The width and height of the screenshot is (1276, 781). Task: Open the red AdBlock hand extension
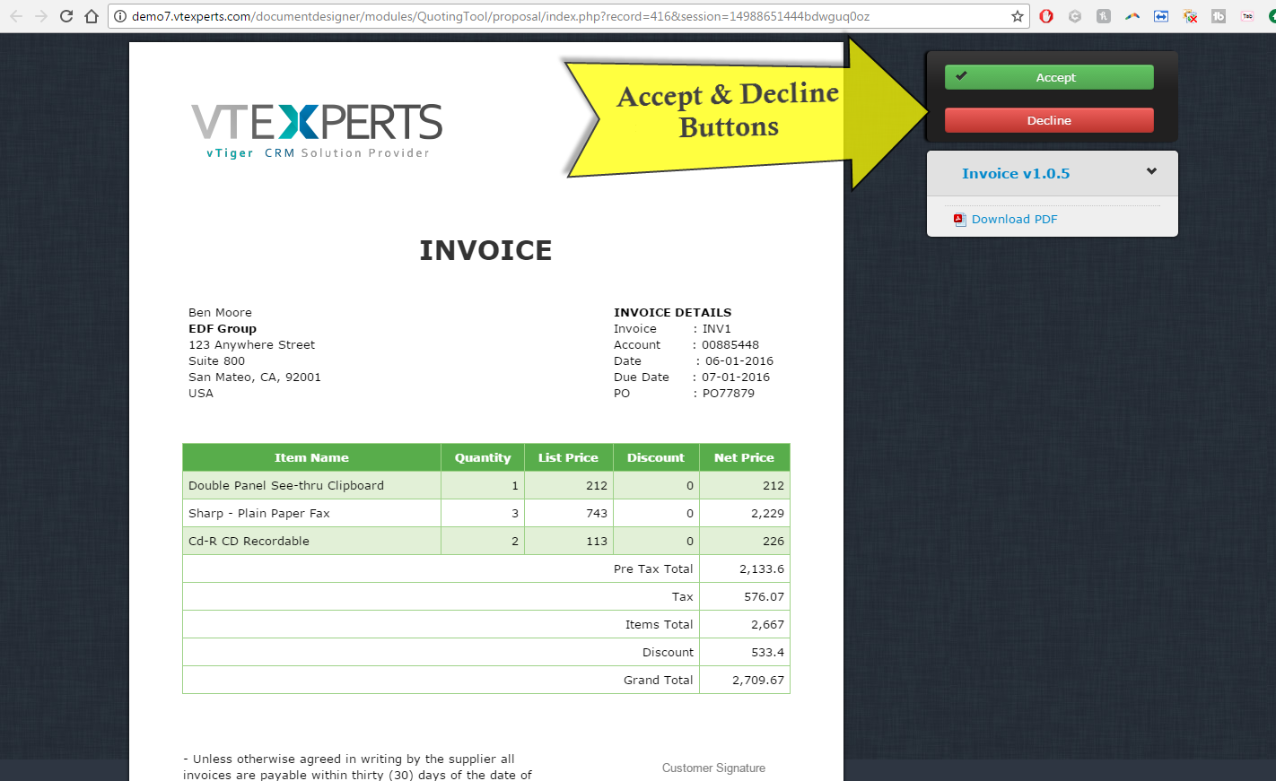pyautogui.click(x=1046, y=16)
